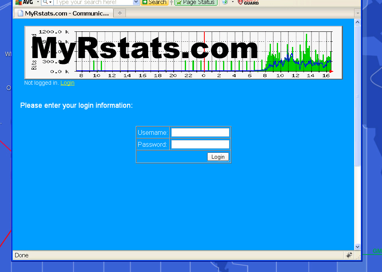
Task: Click the Done status bar text
Action: pyautogui.click(x=22, y=255)
